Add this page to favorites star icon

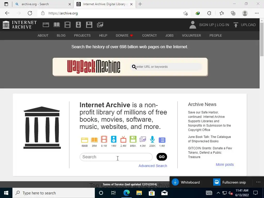[186, 13]
